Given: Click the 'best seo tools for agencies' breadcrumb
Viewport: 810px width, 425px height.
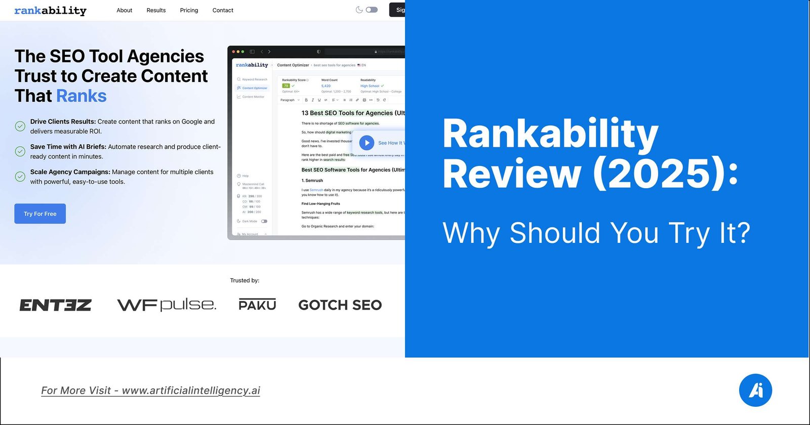Looking at the screenshot, I should pyautogui.click(x=335, y=65).
